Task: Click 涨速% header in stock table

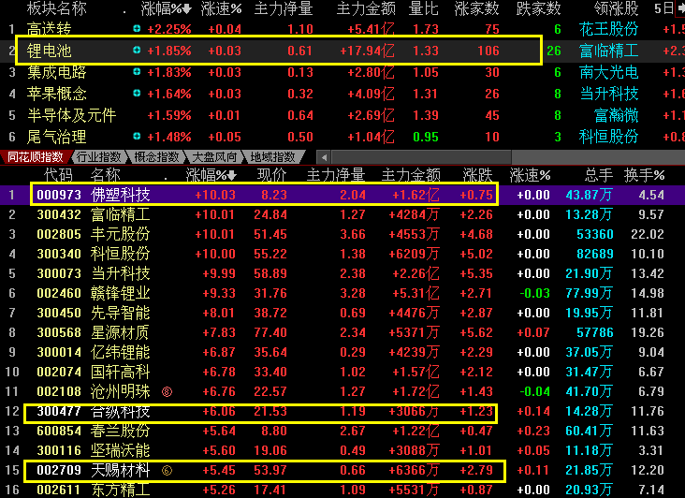Action: 530,175
